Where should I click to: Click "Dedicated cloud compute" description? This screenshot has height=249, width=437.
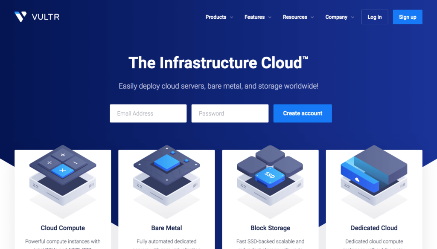[374, 241]
